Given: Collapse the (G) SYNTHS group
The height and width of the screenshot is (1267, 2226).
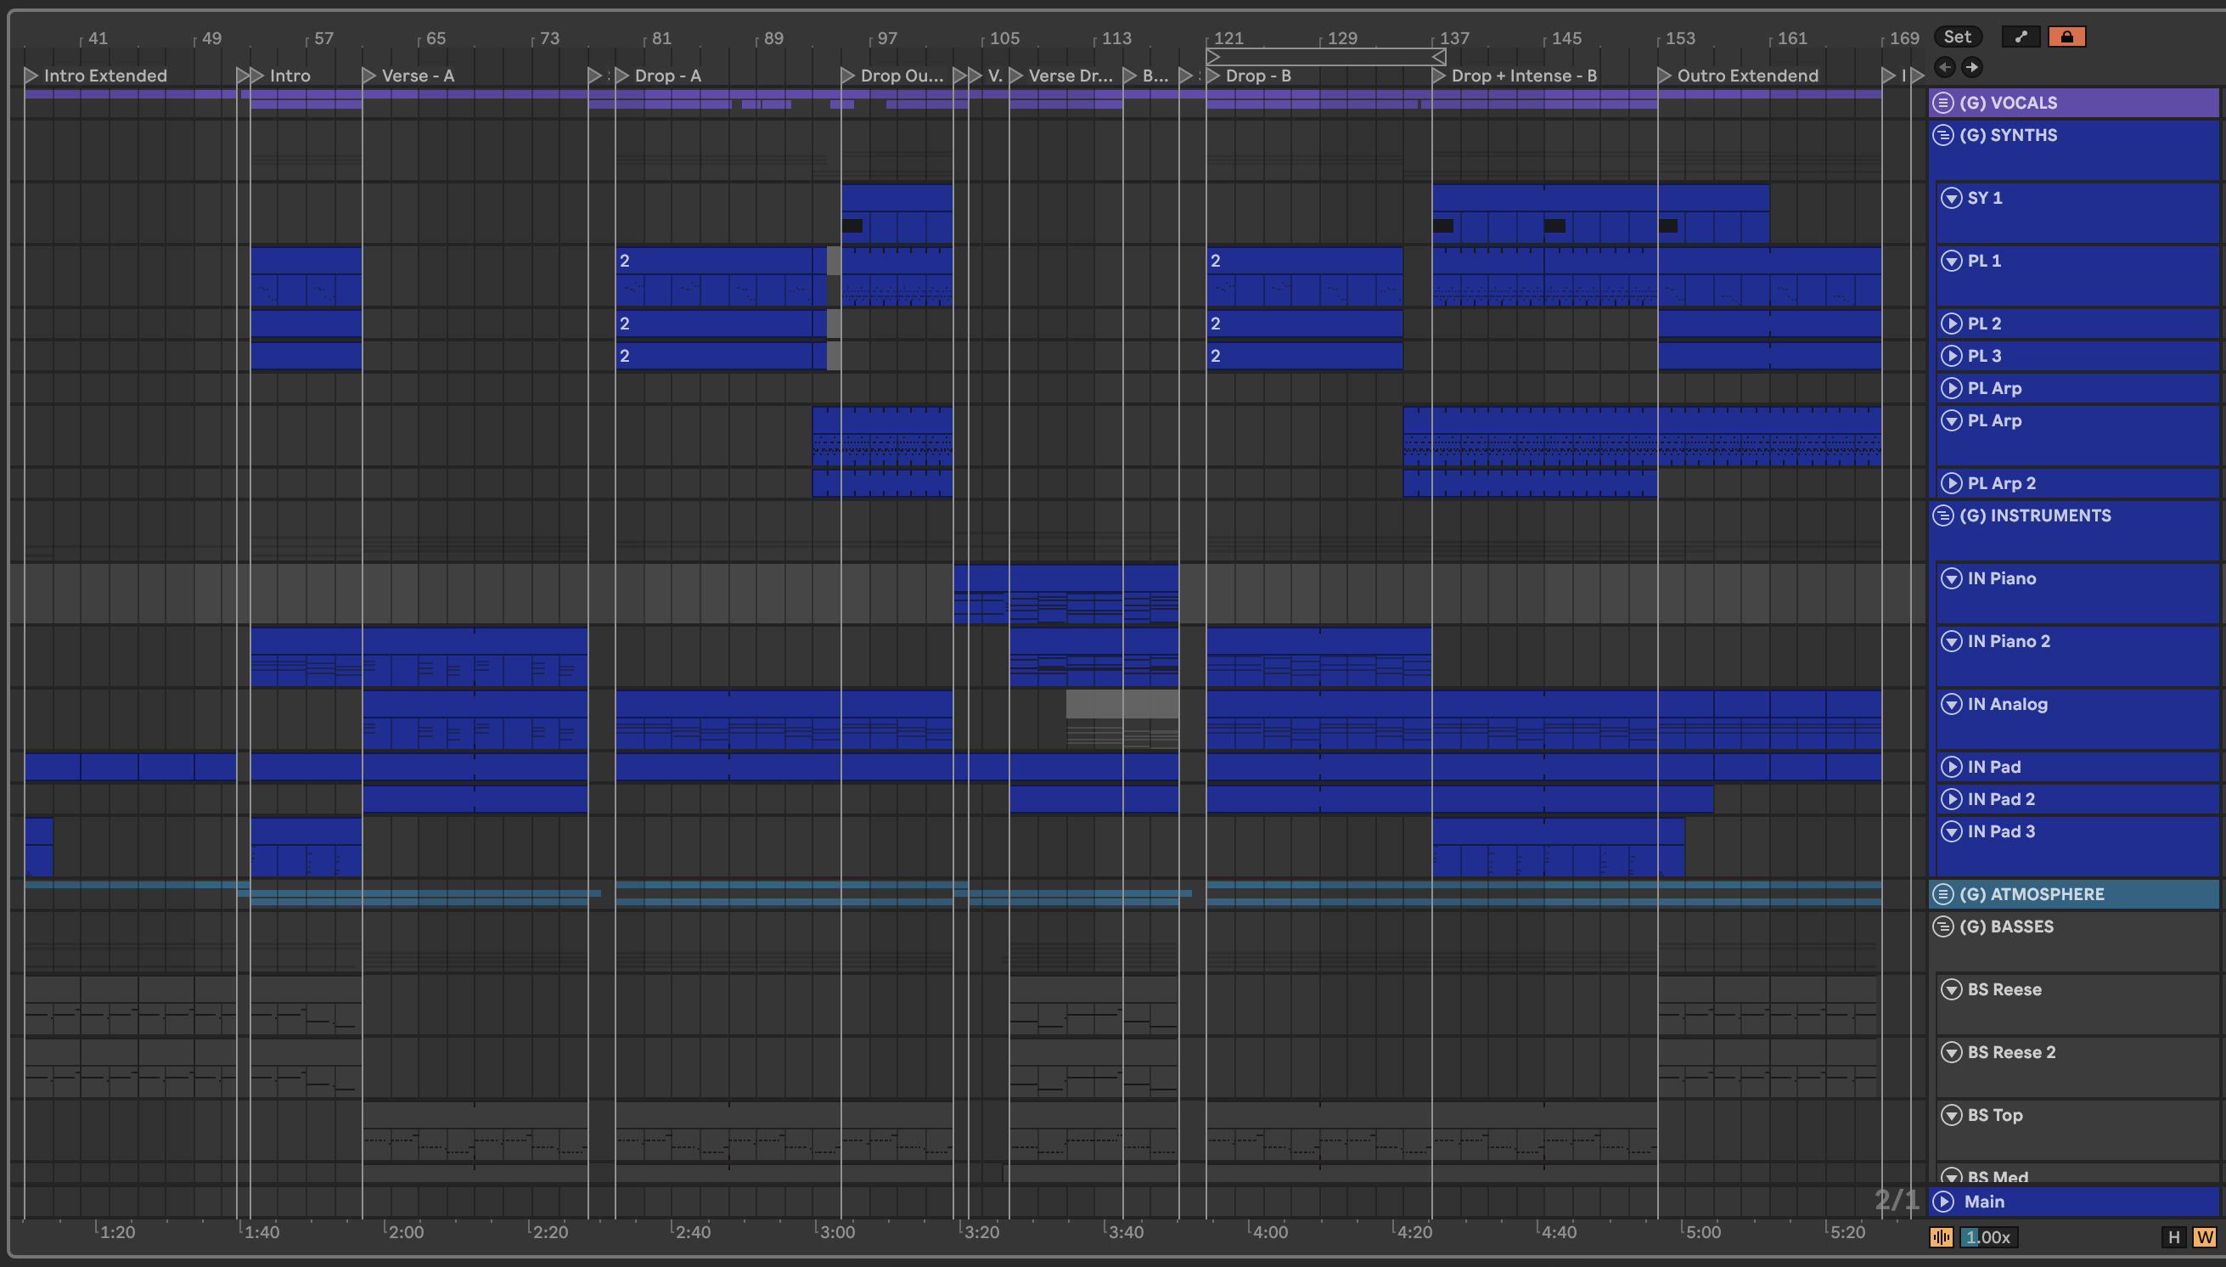Looking at the screenshot, I should pos(1943,135).
